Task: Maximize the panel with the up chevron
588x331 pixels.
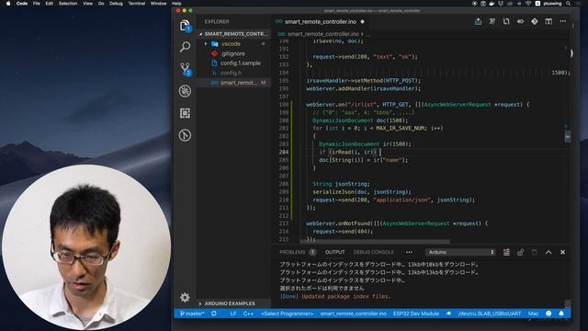Action: (x=548, y=252)
